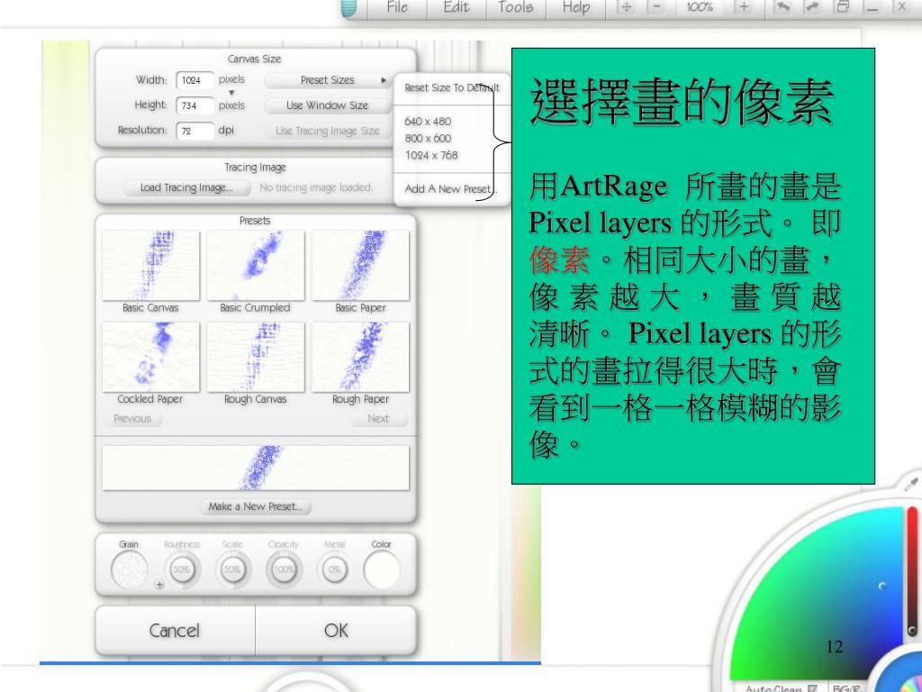This screenshot has height=692, width=922.
Task: Select the eyedropper color sampler icon
Action: tap(911, 483)
